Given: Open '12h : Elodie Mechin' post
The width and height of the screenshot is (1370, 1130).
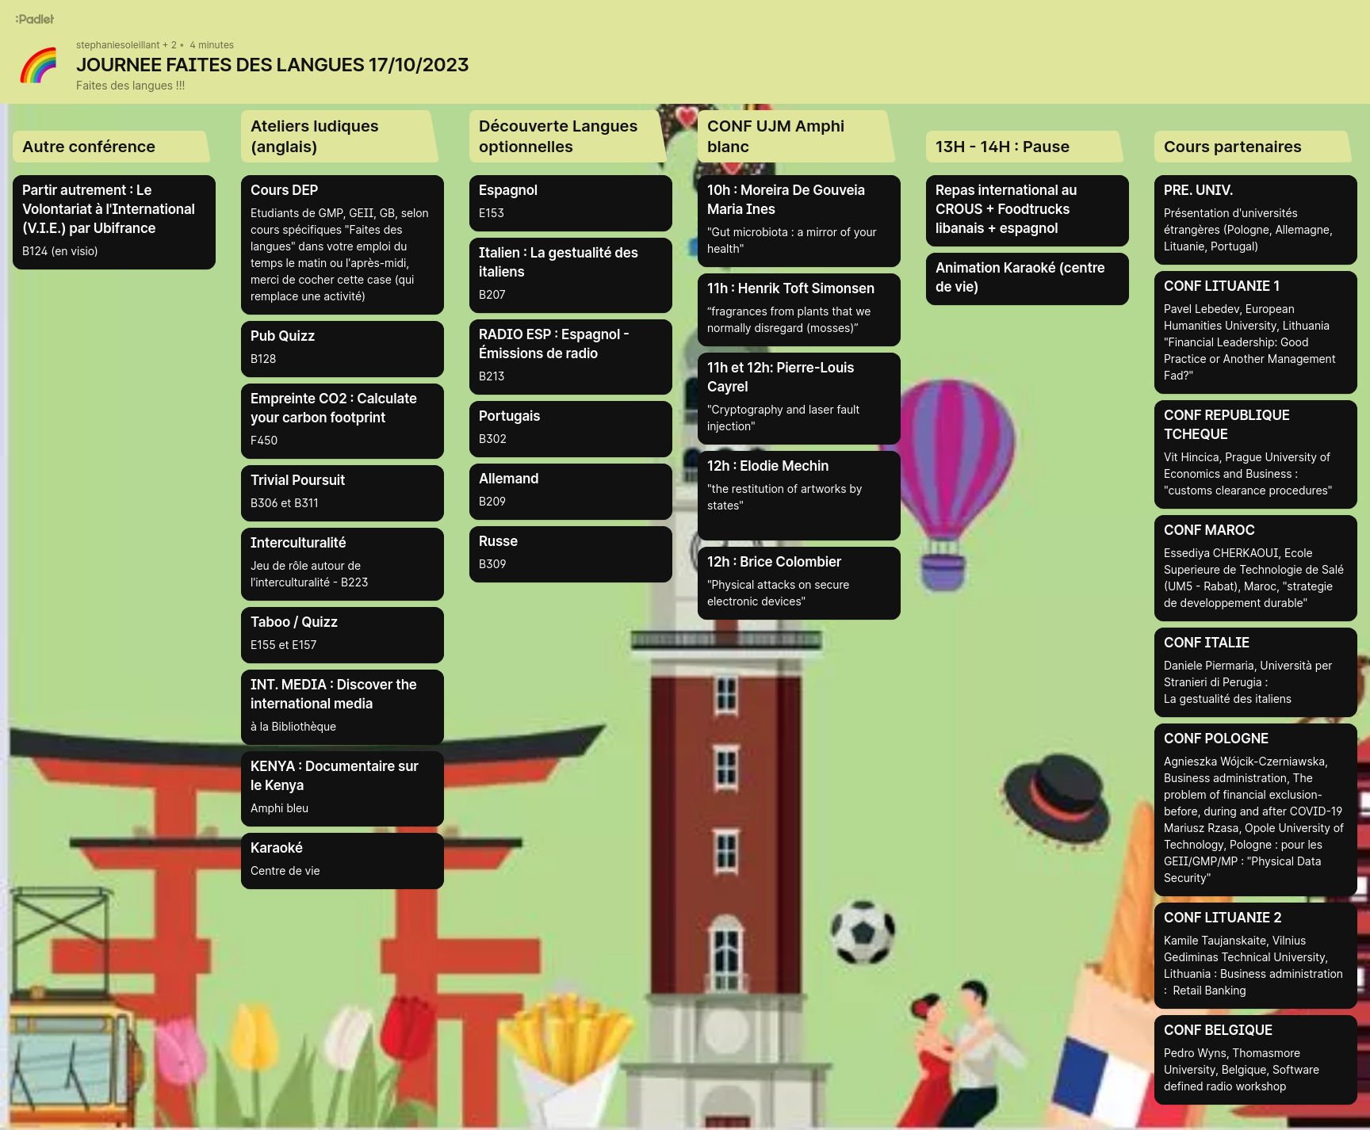Looking at the screenshot, I should 799,495.
